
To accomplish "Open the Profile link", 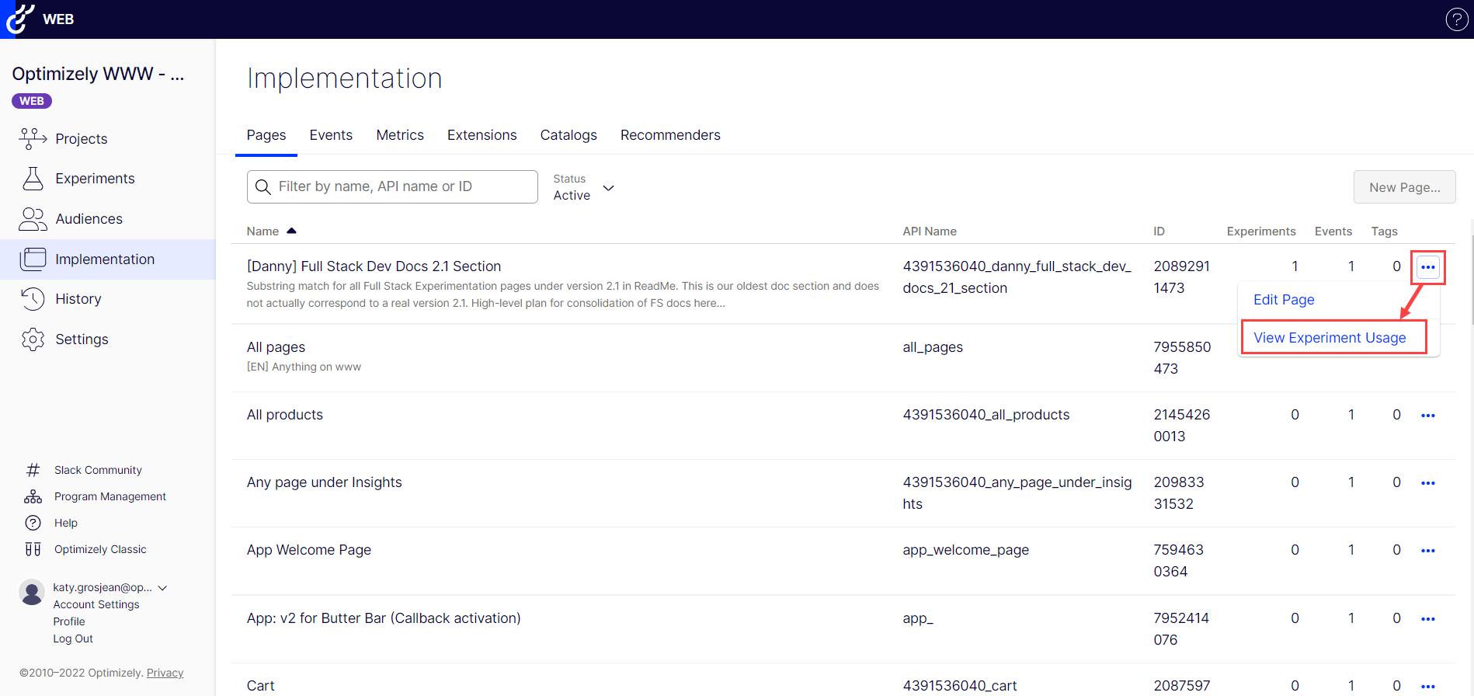I will click(x=69, y=621).
